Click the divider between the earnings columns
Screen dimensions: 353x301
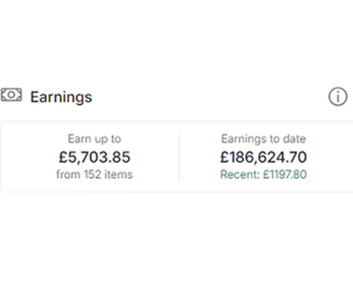[179, 156]
